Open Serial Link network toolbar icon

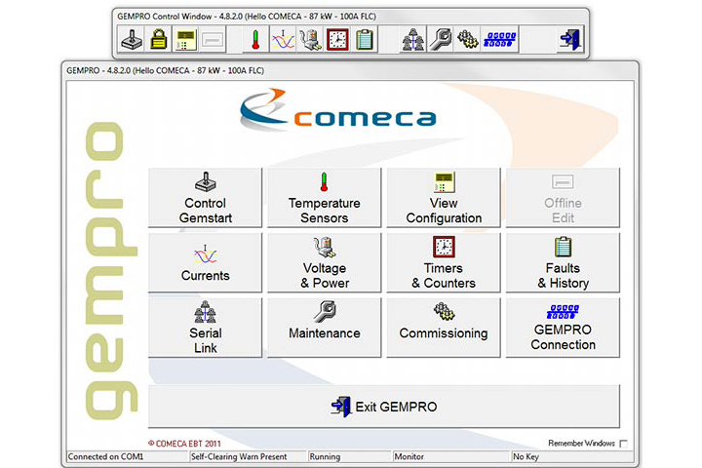coord(412,39)
